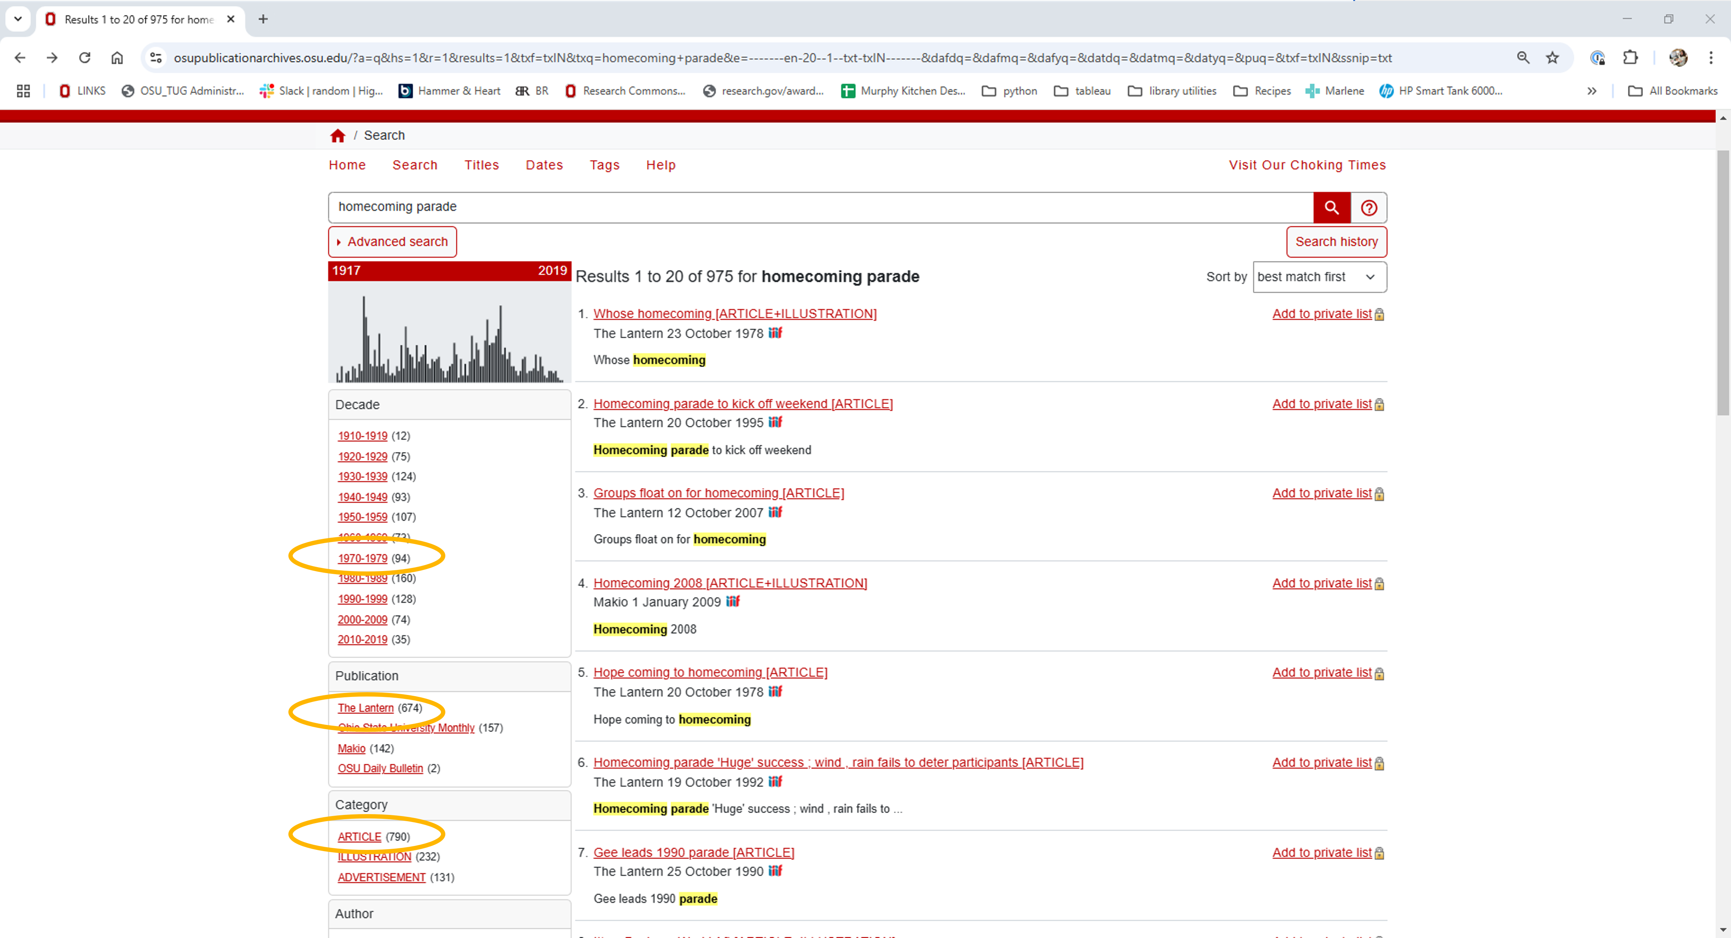Open the Search history button
Screen dimensions: 1731x938
[x=1336, y=241]
